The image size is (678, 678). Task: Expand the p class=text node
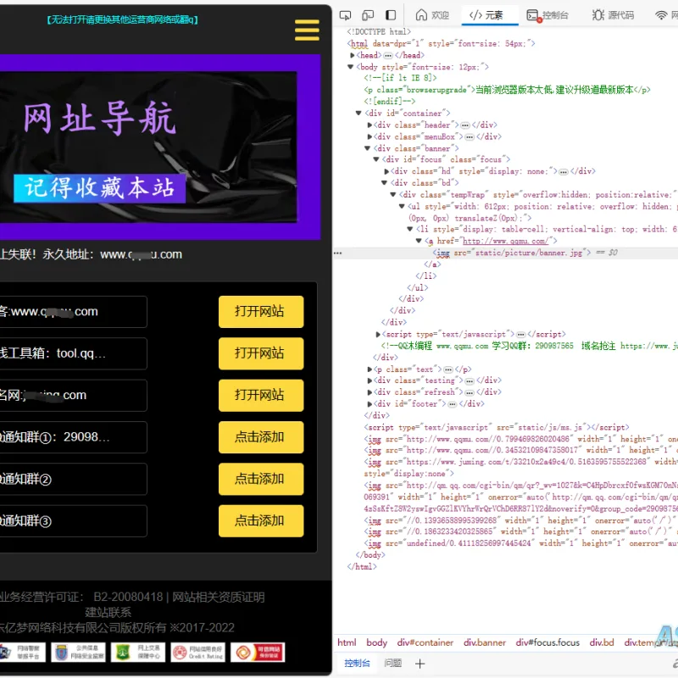[x=370, y=370]
